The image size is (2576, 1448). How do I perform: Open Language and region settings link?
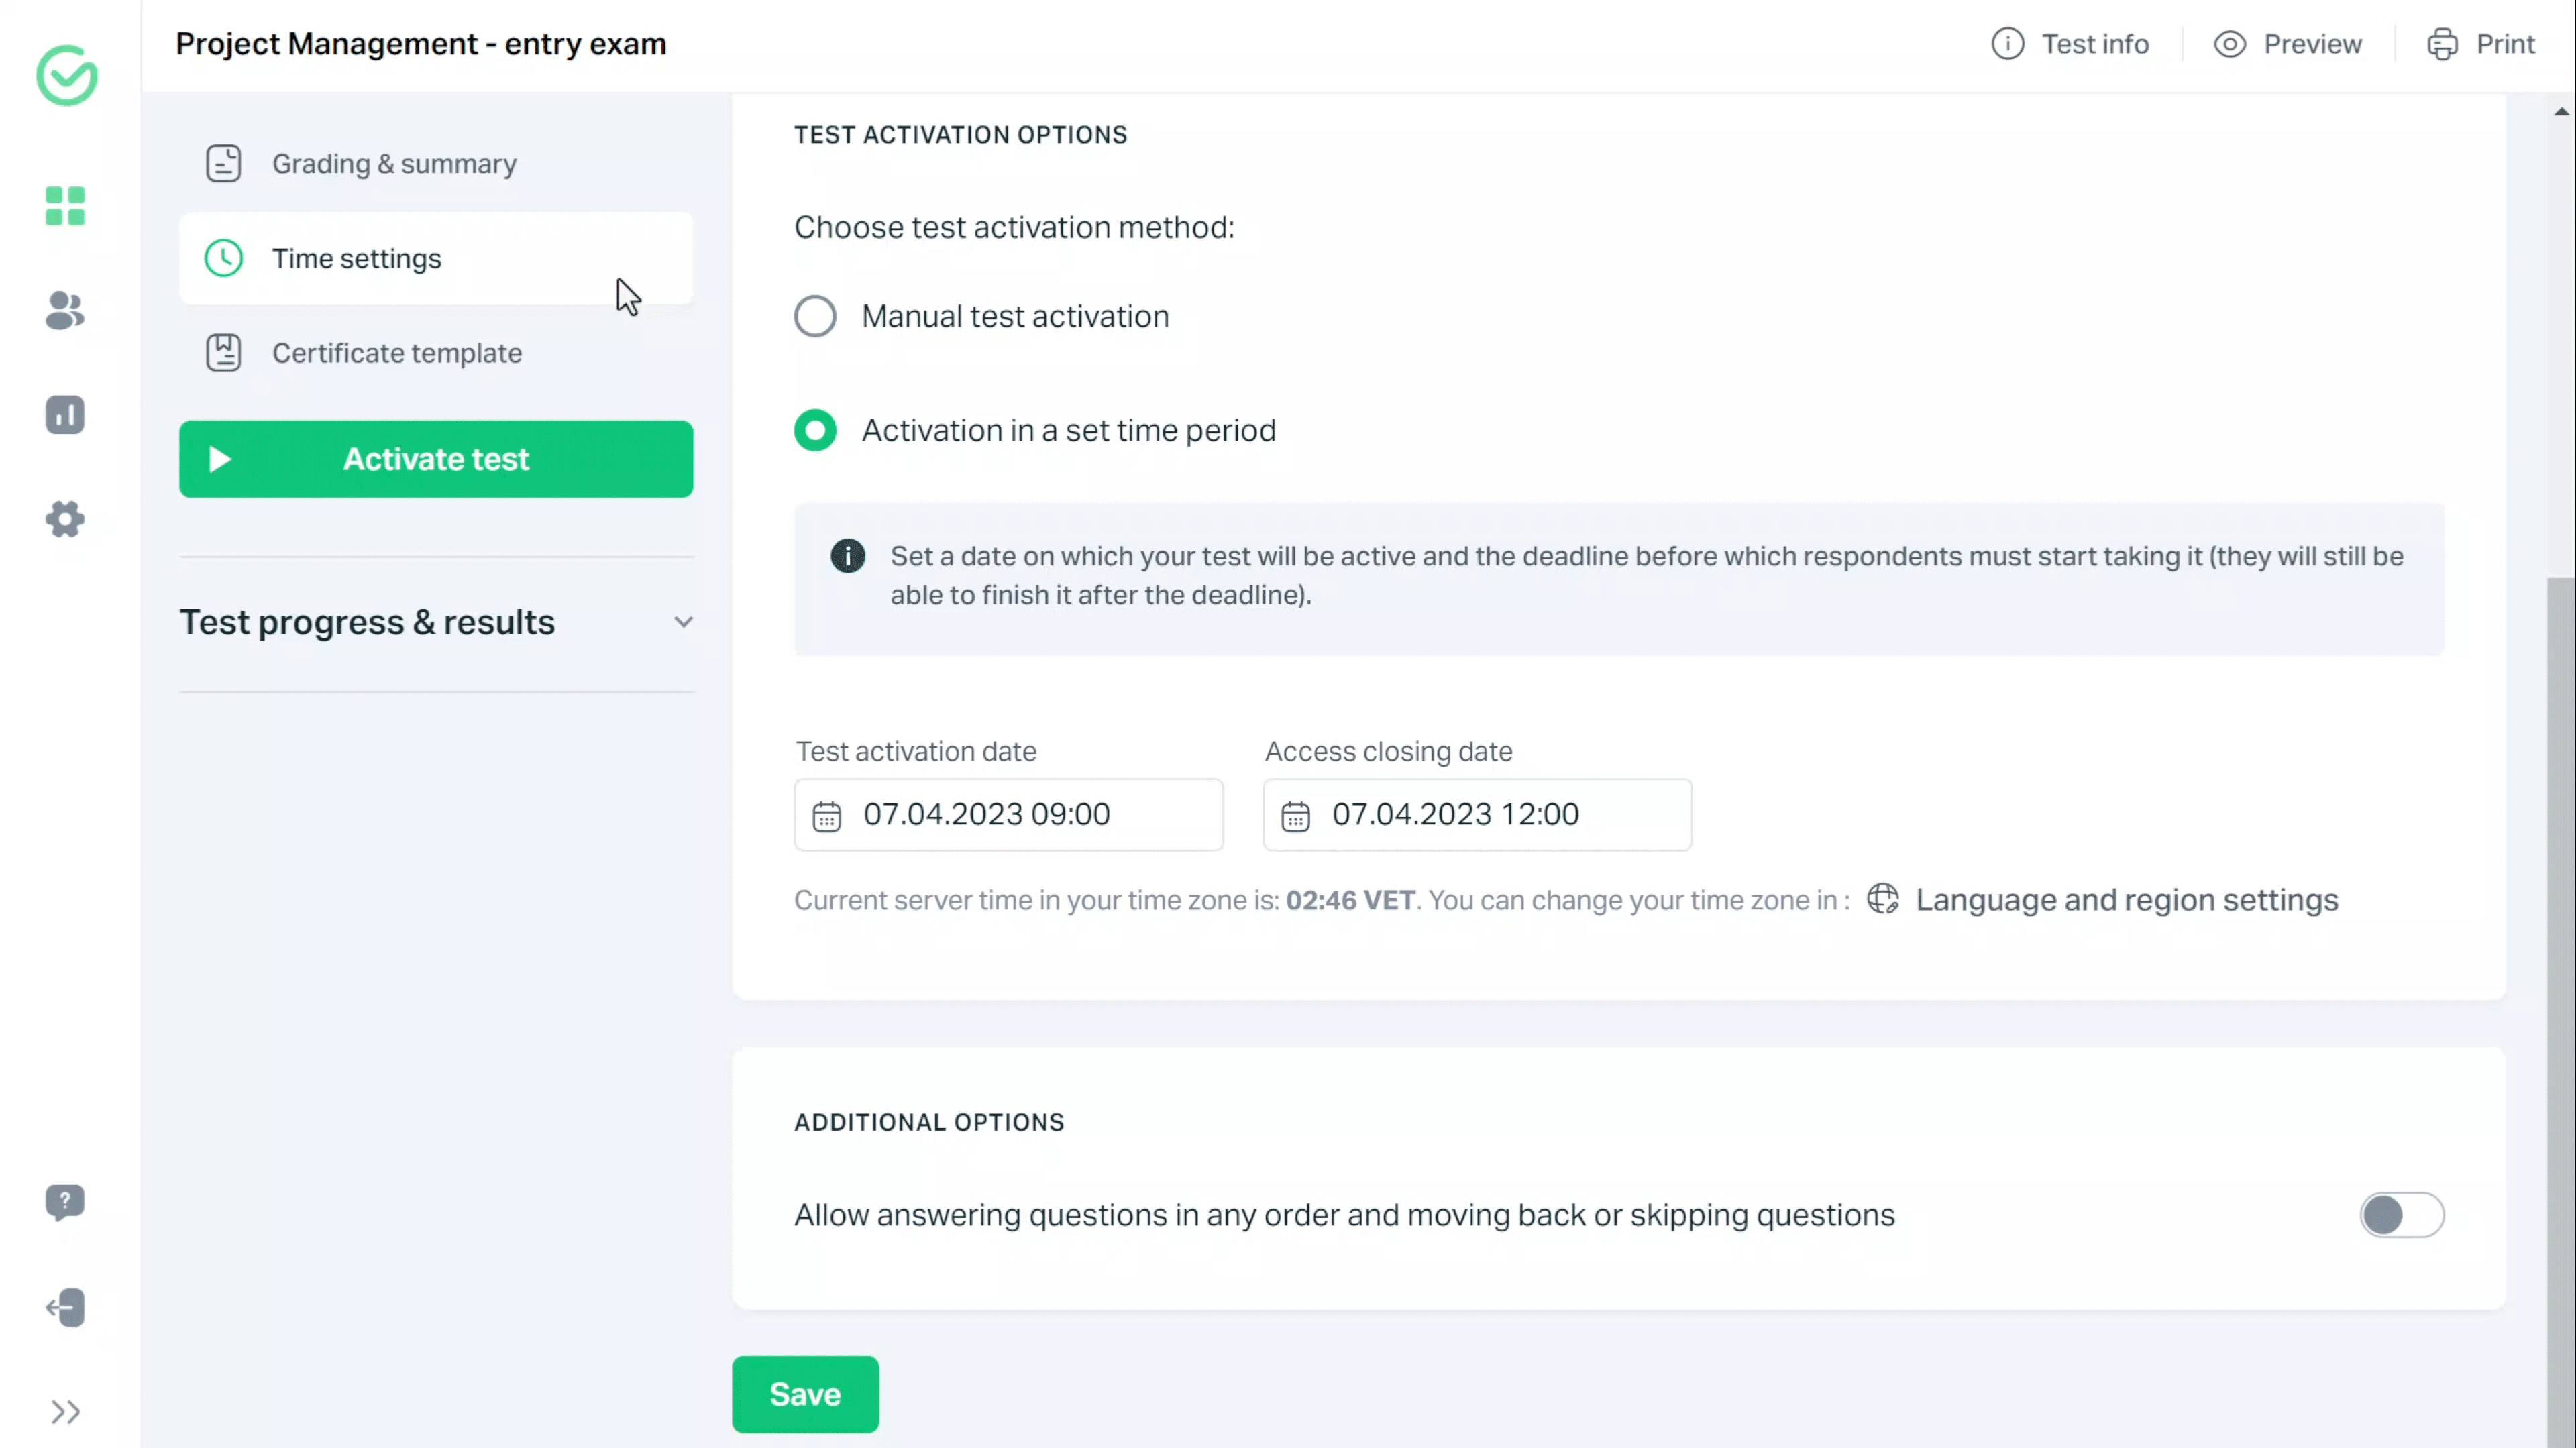coord(2126,900)
